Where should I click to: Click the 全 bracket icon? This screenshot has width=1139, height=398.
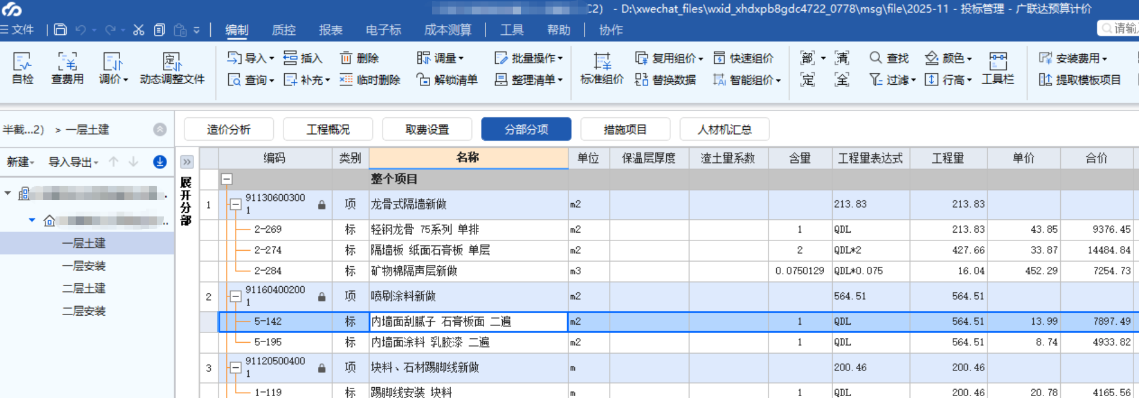coord(842,79)
